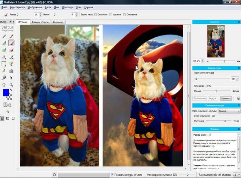The image size is (241, 178).
Task: Select the red delete exact brush tool
Action: (x=11, y=36)
